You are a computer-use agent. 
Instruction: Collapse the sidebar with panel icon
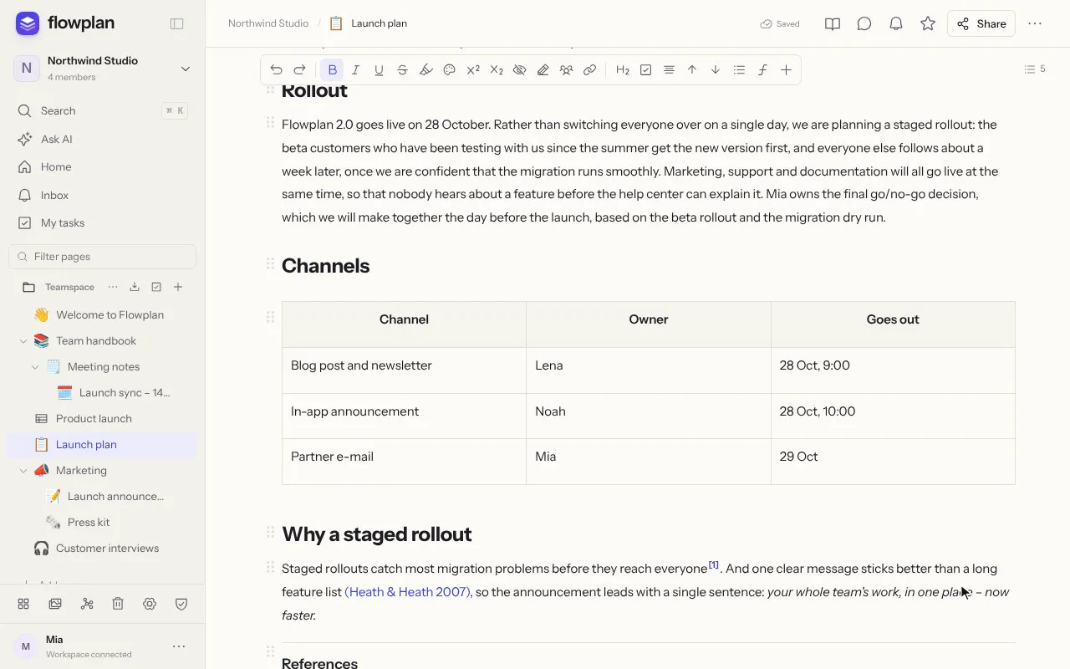[x=176, y=23]
